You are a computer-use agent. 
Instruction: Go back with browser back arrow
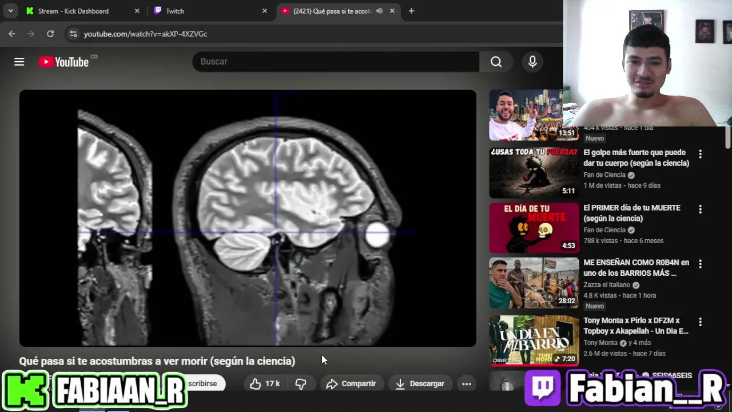click(x=12, y=34)
